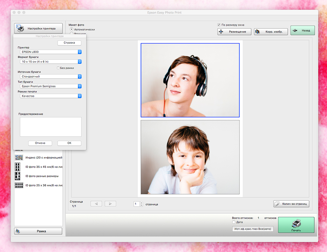This screenshot has width=327, height=252.
Task: Select the Автоматически radio button
Action: point(72,29)
